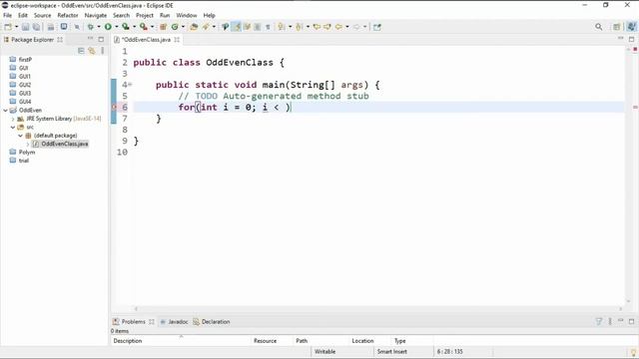This screenshot has width=639, height=359.
Task: Collapse the src folder node
Action: [13, 127]
